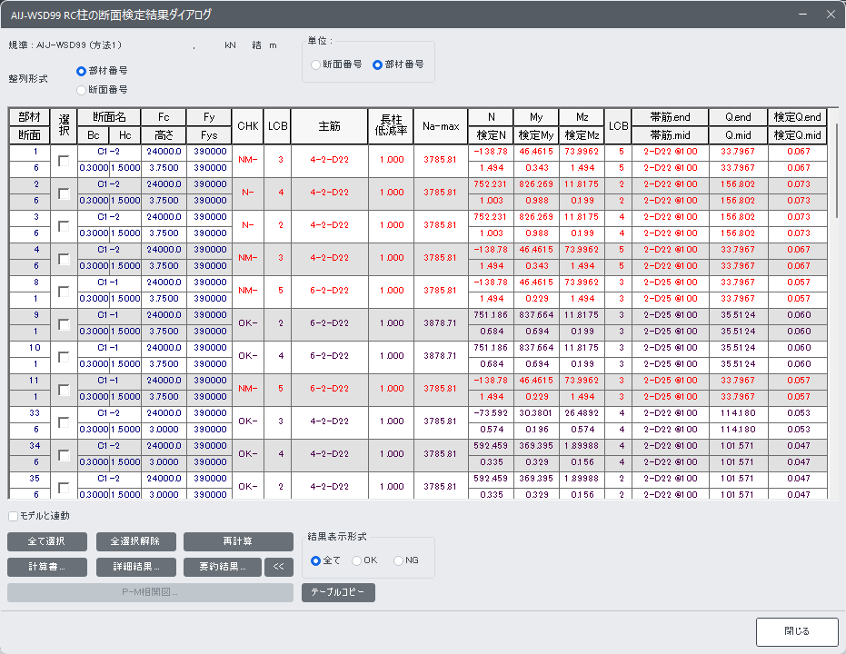846x654 pixels.
Task: Choose 断面番号 radio in 単位 group
Action: click(x=316, y=64)
